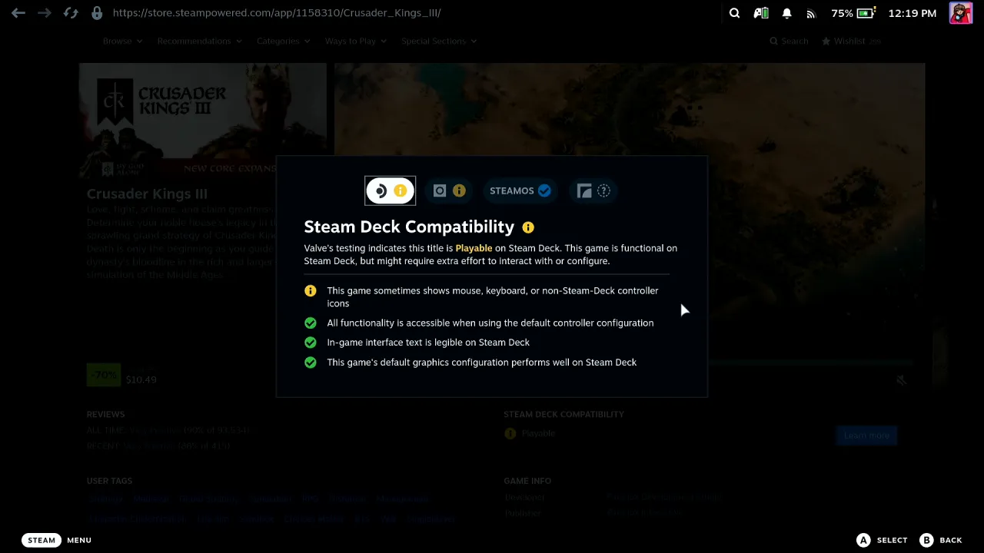Click the Crusader Kings III logo image
Screen dimensions: 984x553
(x=203, y=120)
